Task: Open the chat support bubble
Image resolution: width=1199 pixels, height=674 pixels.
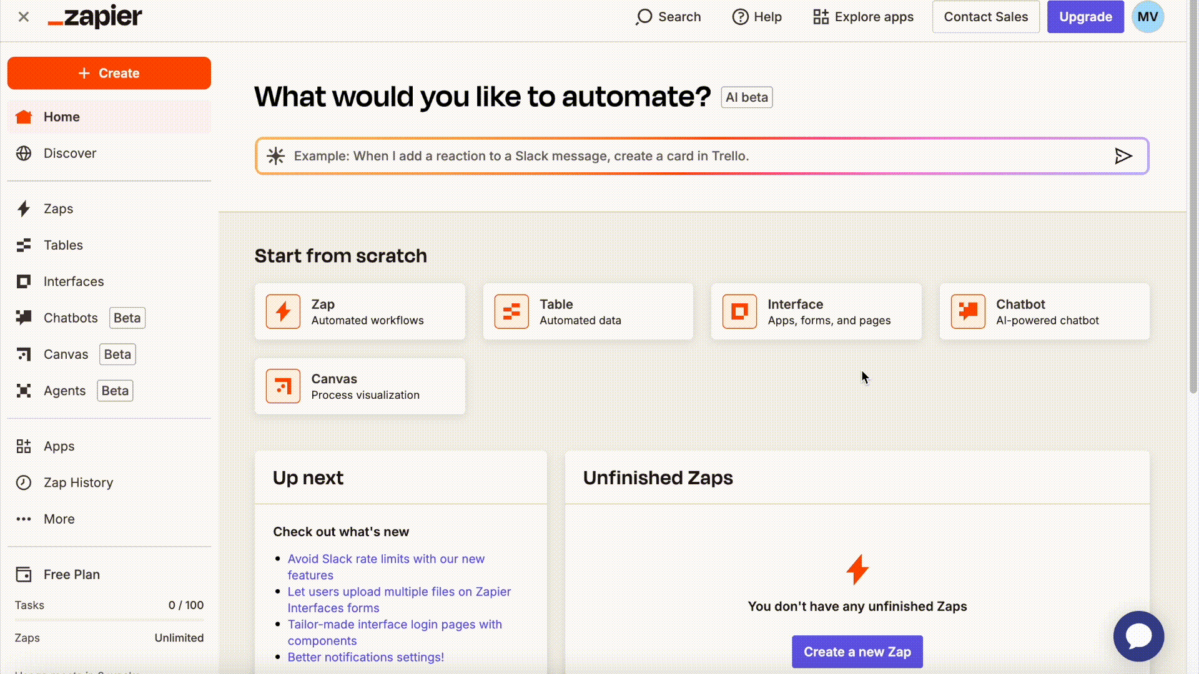Action: [x=1138, y=636]
